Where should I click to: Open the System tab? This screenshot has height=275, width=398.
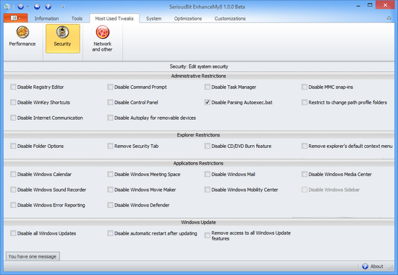(x=153, y=19)
